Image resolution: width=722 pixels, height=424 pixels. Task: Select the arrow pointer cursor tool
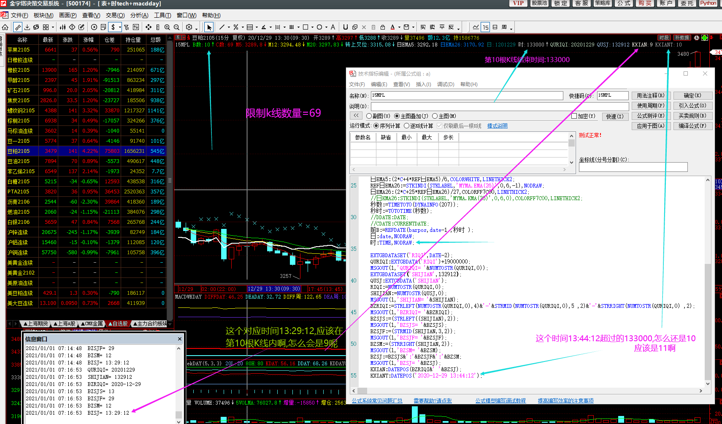click(x=209, y=27)
